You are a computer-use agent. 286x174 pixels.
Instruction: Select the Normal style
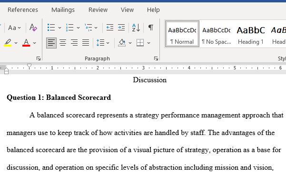point(182,34)
